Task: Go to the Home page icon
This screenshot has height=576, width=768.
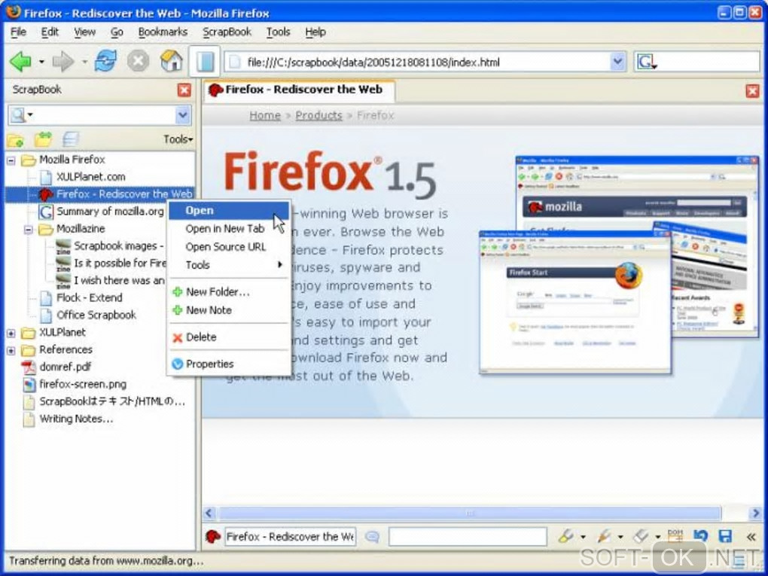Action: pos(172,62)
